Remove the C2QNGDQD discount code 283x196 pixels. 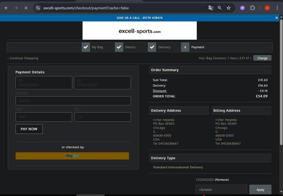[222, 180]
